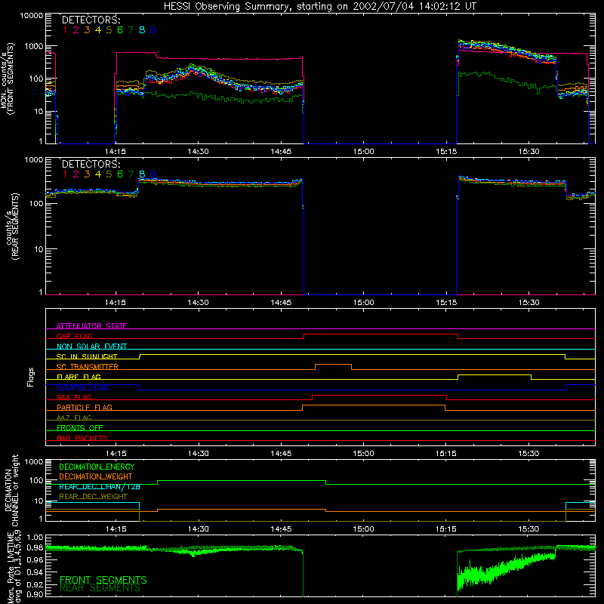Click the FLARE_FLAG label
Image resolution: width=604 pixels, height=604 pixels.
[79, 377]
